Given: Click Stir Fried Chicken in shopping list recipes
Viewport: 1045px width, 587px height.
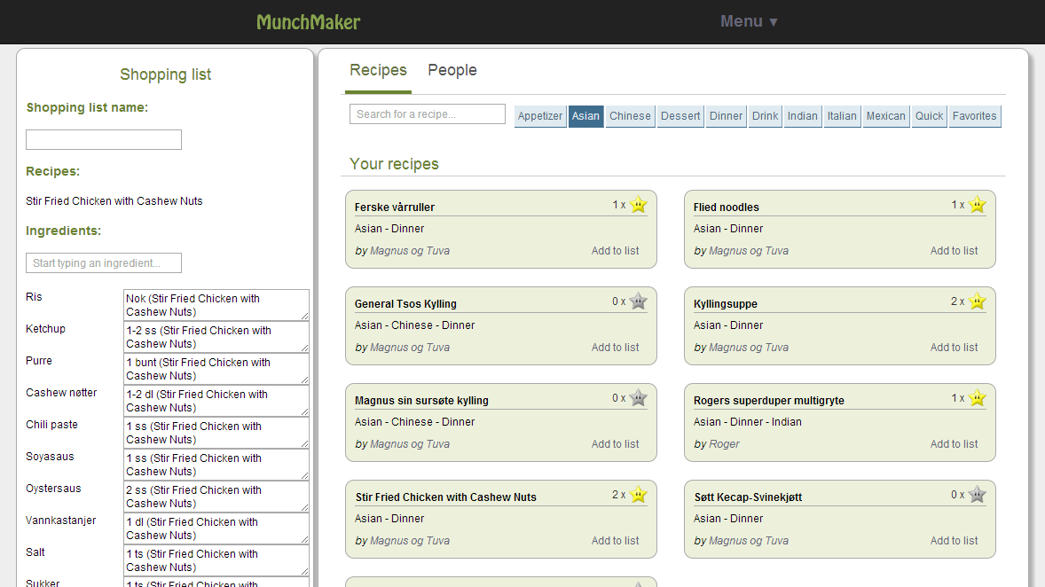Looking at the screenshot, I should coord(114,201).
